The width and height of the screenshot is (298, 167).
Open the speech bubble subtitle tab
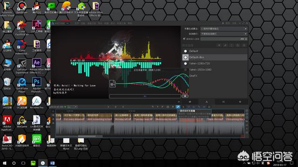(190, 102)
